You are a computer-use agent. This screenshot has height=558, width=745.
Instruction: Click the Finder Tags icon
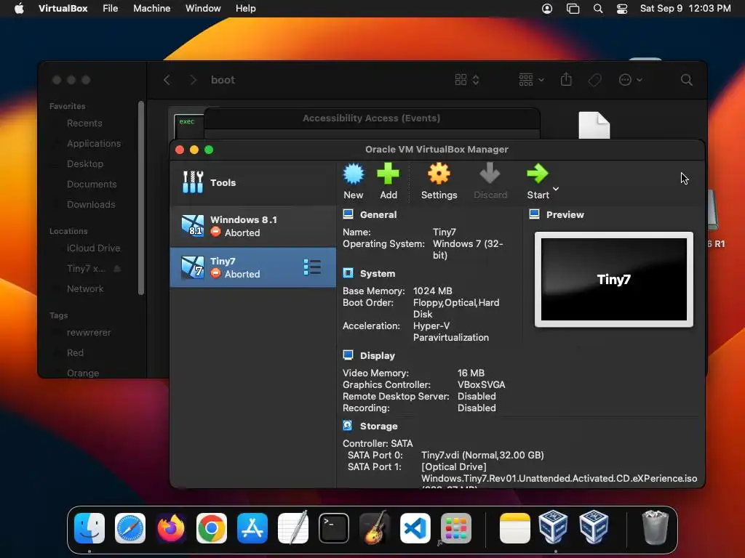click(595, 80)
